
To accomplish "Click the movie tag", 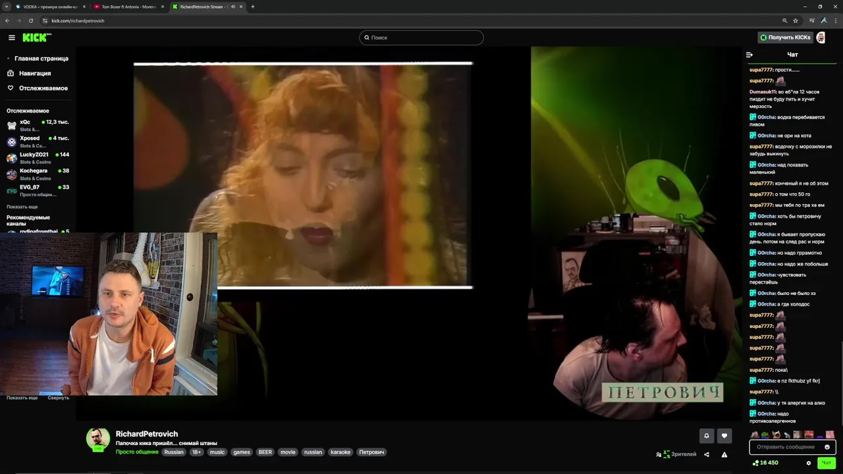I will pyautogui.click(x=288, y=452).
